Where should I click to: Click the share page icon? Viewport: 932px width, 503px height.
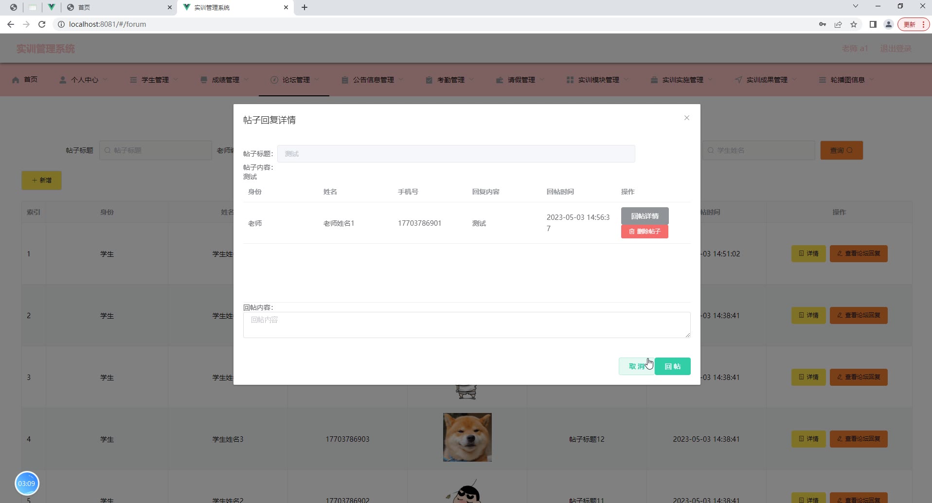(x=838, y=24)
